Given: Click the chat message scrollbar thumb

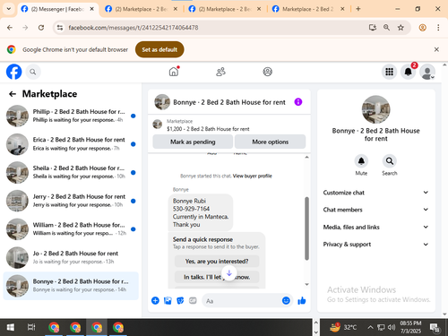Looking at the screenshot, I should pos(306,228).
